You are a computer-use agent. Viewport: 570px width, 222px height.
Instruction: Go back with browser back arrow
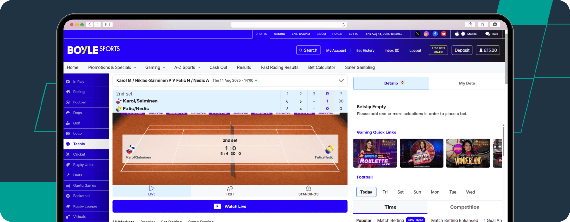(x=90, y=24)
